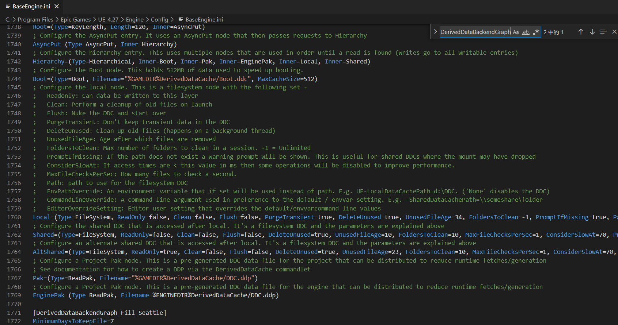Click the Local key on line 1760
Image resolution: width=618 pixels, height=325 pixels.
[42, 217]
